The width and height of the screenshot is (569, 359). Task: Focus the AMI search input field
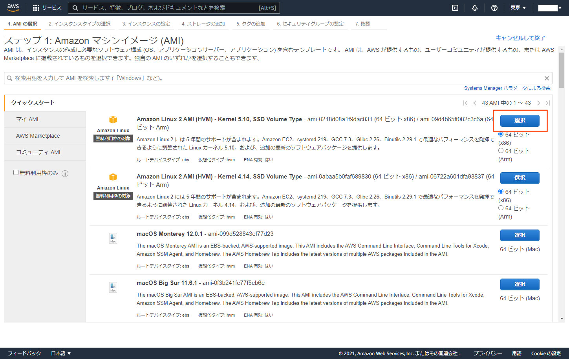pyautogui.click(x=278, y=78)
